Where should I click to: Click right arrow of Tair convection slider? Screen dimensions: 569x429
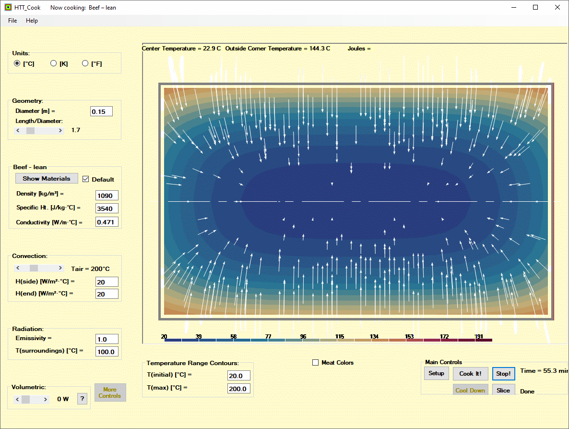[60, 268]
